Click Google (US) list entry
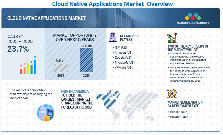223x135 pixels. [x=122, y=58]
